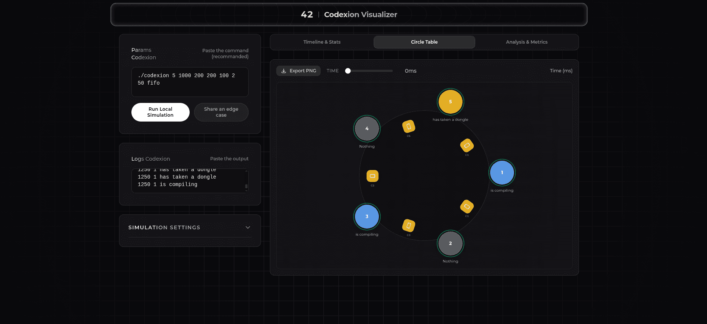
Task: Run Local Simulation
Action: [x=161, y=112]
